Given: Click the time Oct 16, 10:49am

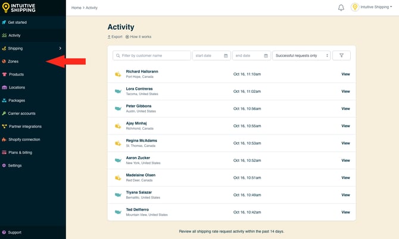Looking at the screenshot, I should pos(247,195).
